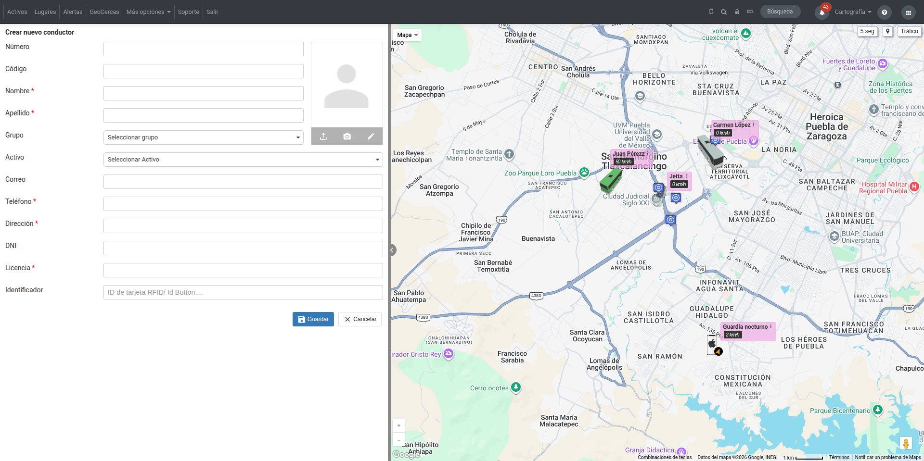Click the upload photo icon under avatar
Image resolution: width=924 pixels, height=461 pixels.
click(323, 137)
